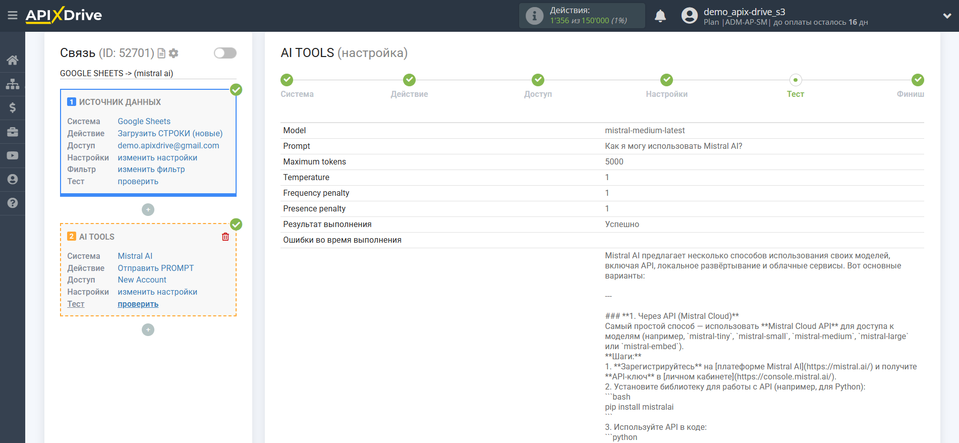The width and height of the screenshot is (959, 443).
Task: Click Отправить PROMPT action link
Action: [155, 268]
